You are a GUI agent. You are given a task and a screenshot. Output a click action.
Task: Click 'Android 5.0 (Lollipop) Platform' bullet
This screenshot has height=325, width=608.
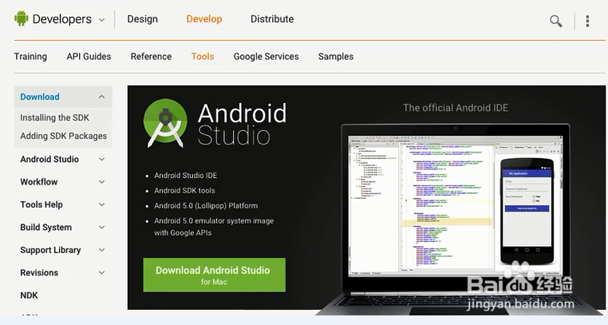coord(206,205)
